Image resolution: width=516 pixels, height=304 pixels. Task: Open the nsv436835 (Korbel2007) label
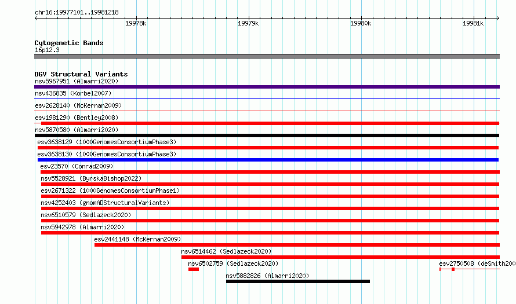[x=73, y=93]
